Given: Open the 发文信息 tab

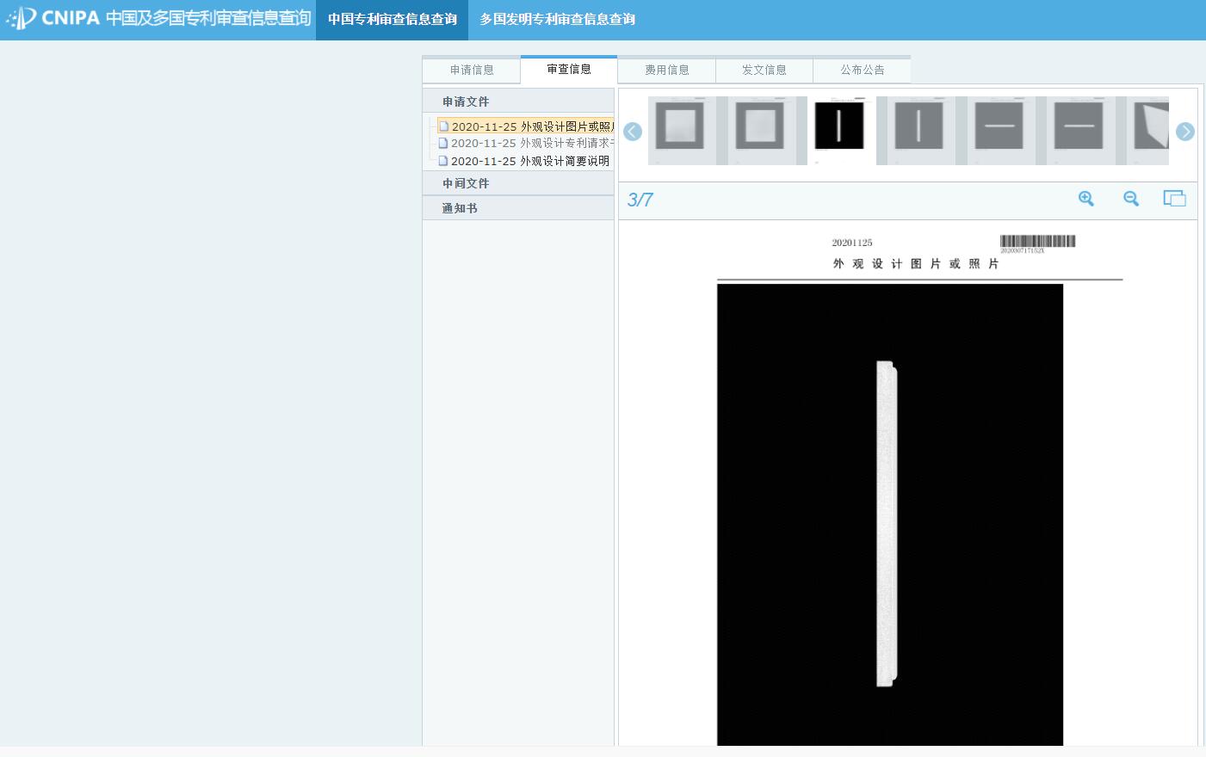Looking at the screenshot, I should (x=764, y=70).
